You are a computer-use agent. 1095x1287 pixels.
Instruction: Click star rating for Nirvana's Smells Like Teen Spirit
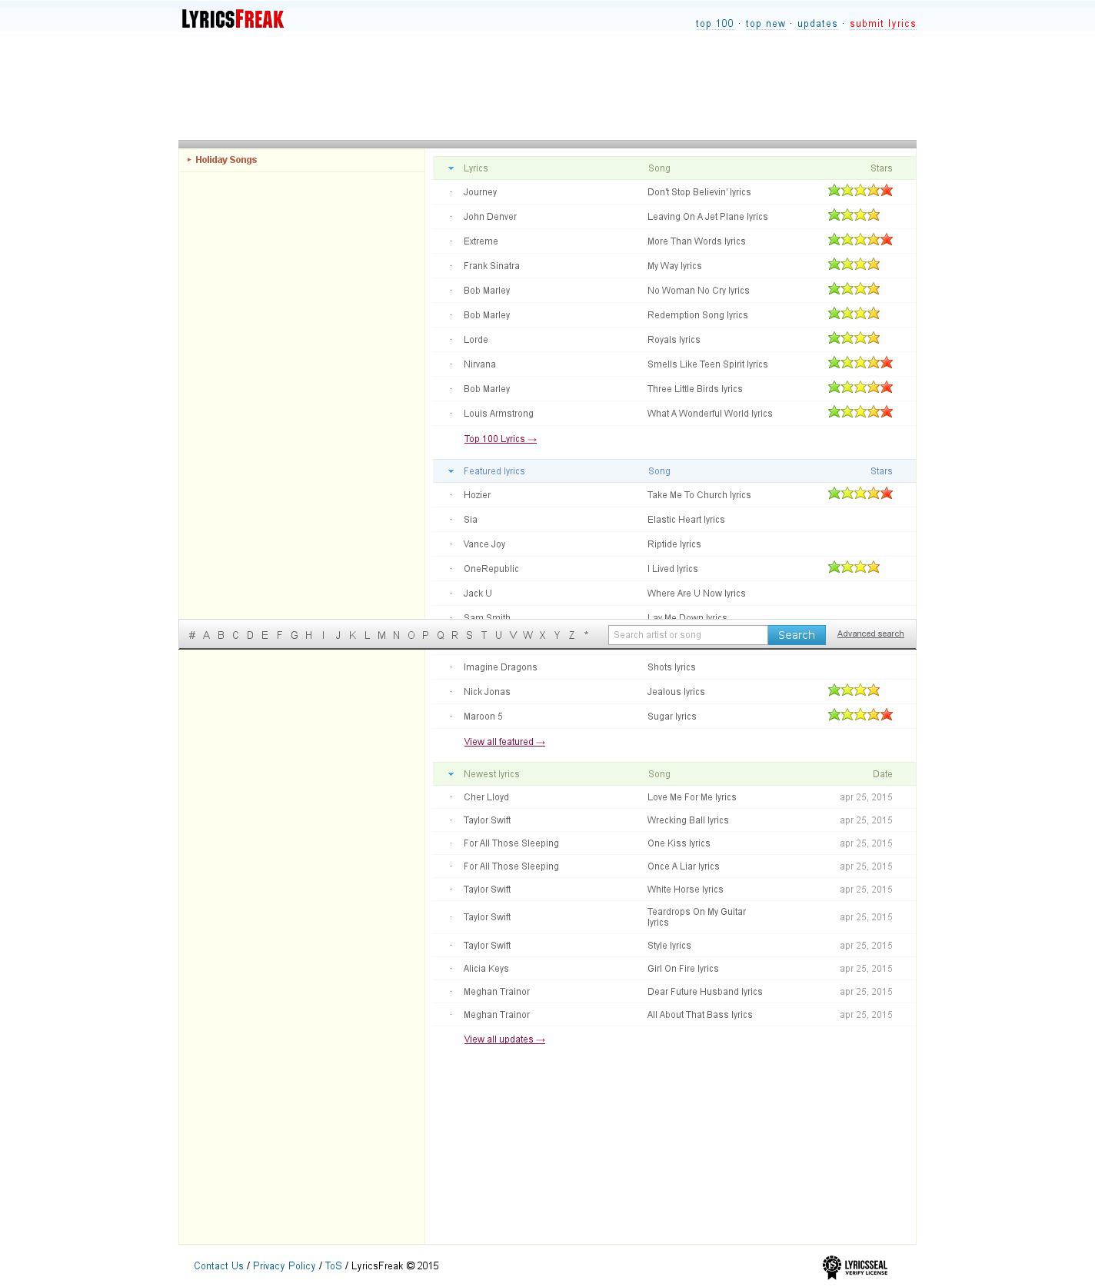click(x=860, y=363)
